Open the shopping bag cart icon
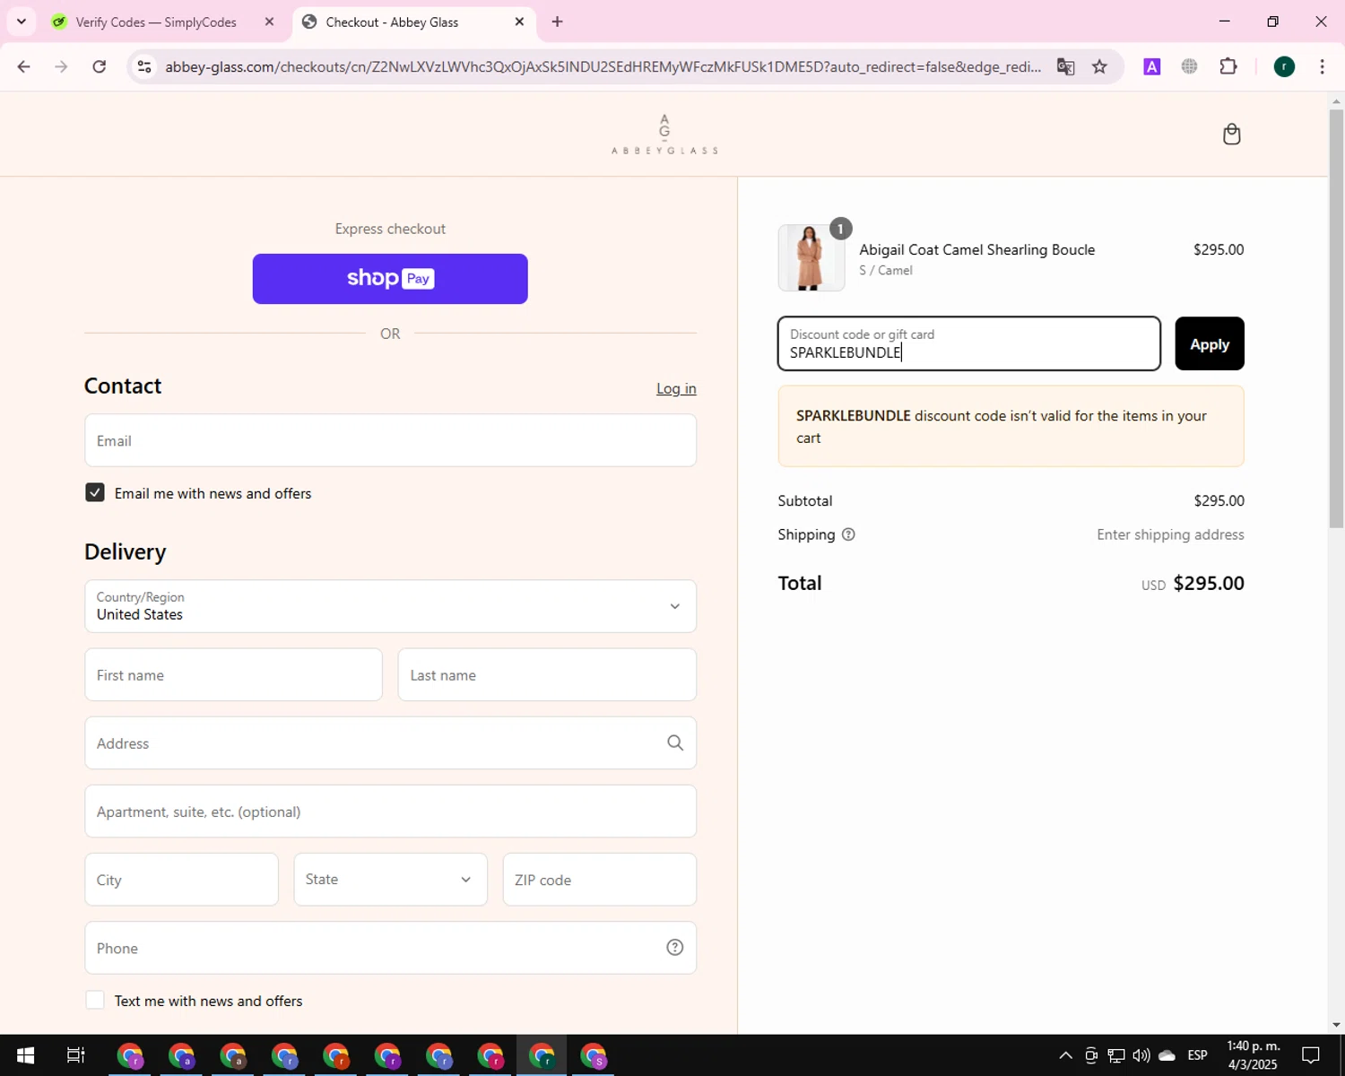The image size is (1345, 1076). click(x=1232, y=134)
